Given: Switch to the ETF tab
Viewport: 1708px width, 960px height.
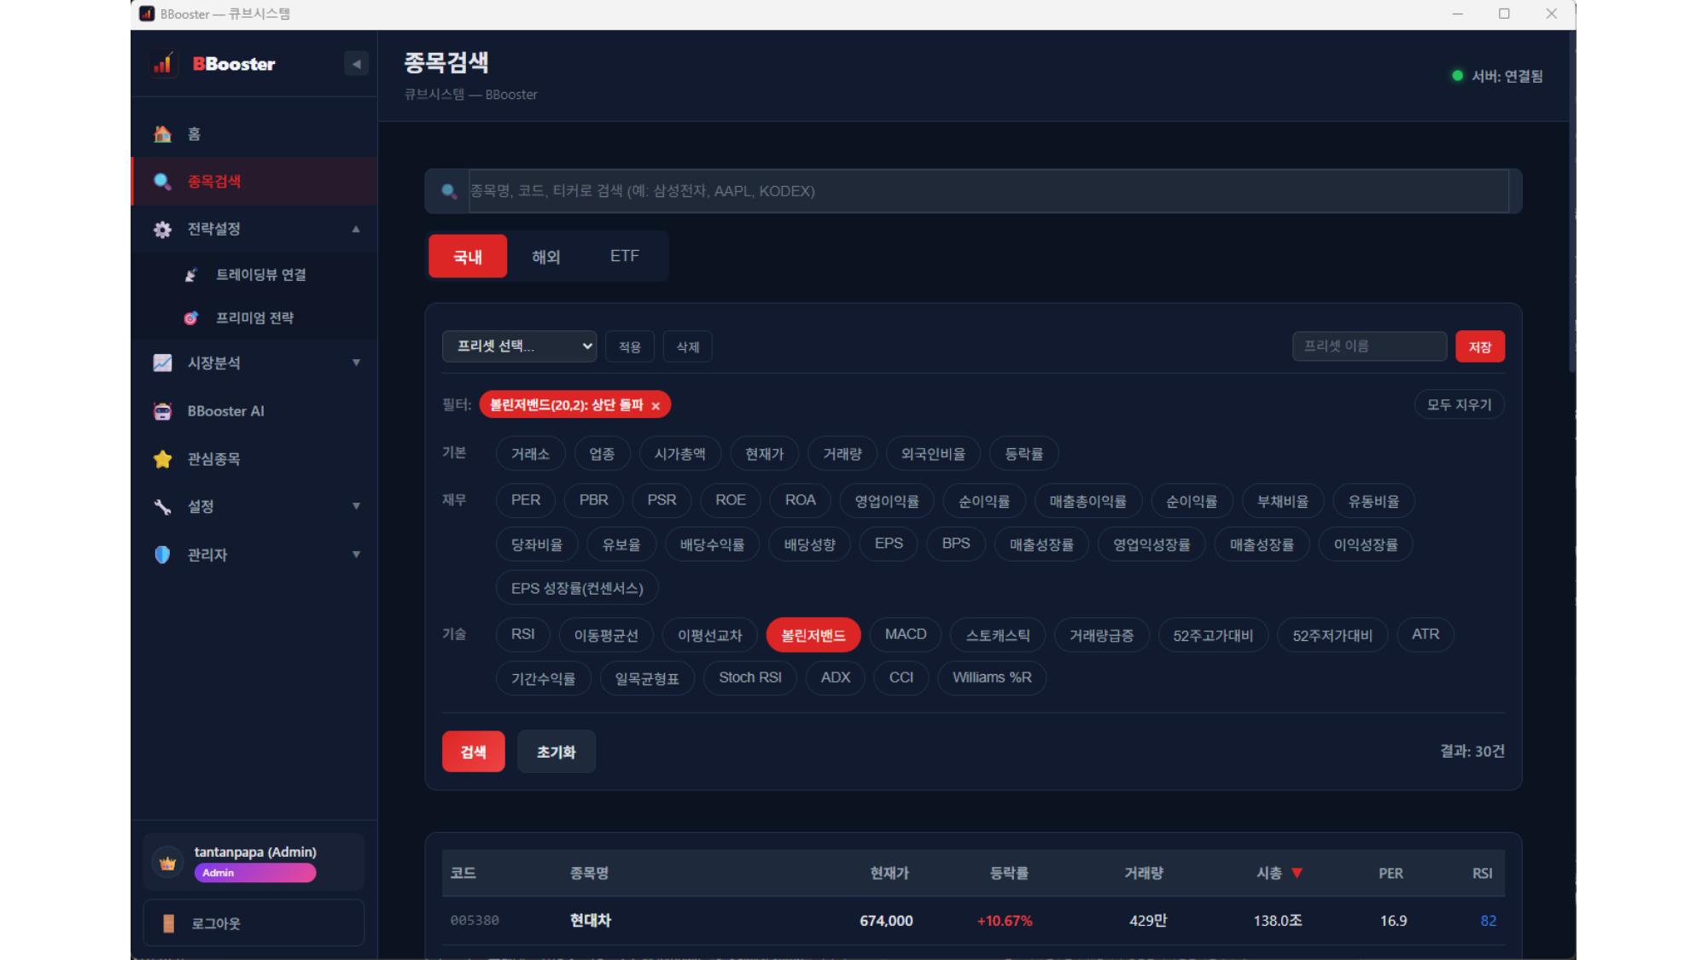Looking at the screenshot, I should click(624, 256).
